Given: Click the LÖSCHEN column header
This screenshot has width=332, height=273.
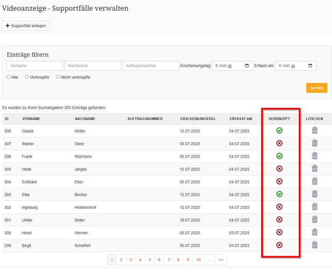Looking at the screenshot, I should point(314,119).
